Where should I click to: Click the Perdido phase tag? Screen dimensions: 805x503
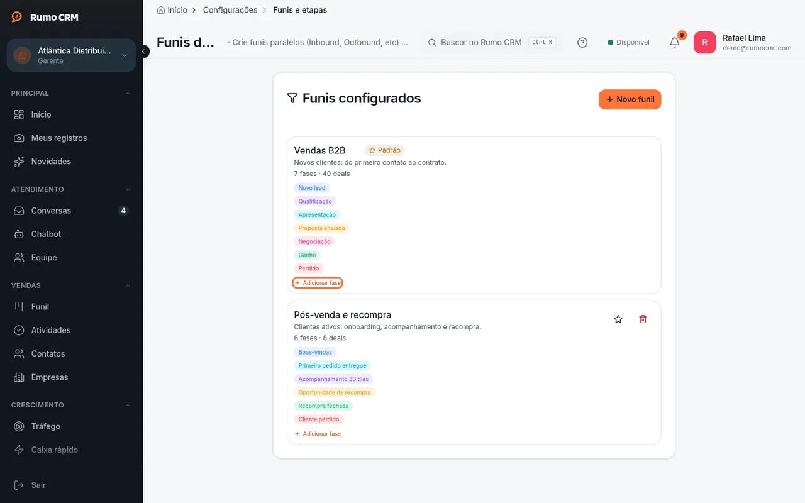[x=309, y=268]
